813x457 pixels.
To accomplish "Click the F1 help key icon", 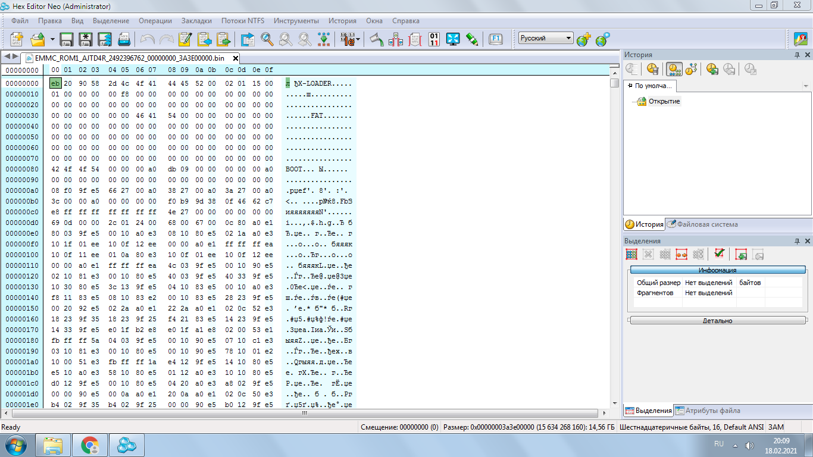I will (x=496, y=39).
